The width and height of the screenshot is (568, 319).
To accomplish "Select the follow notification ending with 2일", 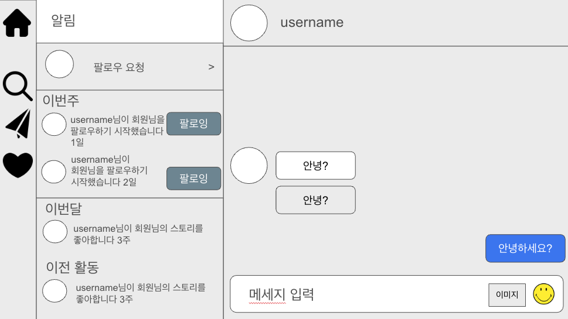I will click(x=110, y=170).
